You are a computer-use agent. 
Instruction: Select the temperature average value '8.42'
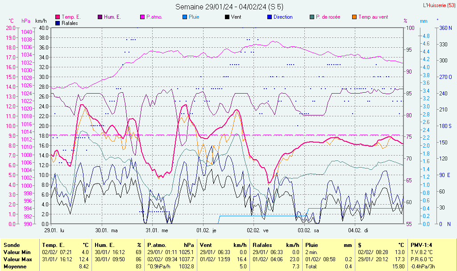[83, 267]
